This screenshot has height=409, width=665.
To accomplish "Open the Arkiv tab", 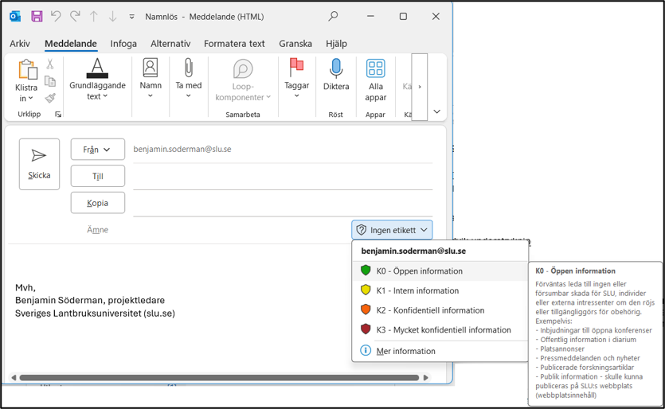I will 20,44.
